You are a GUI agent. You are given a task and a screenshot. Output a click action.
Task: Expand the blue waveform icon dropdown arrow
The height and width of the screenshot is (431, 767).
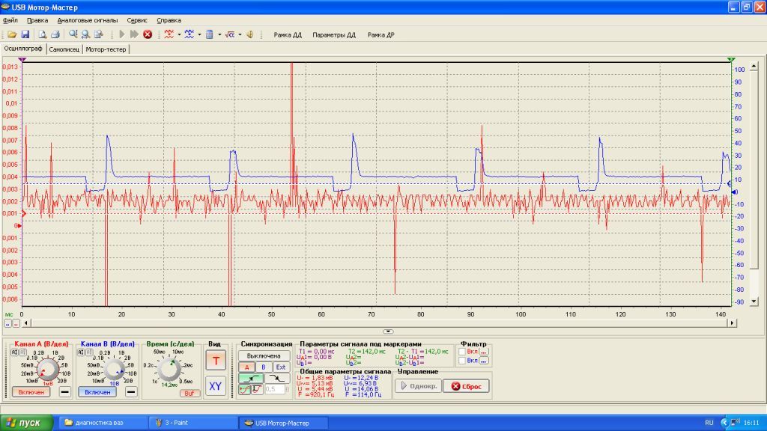(x=199, y=34)
